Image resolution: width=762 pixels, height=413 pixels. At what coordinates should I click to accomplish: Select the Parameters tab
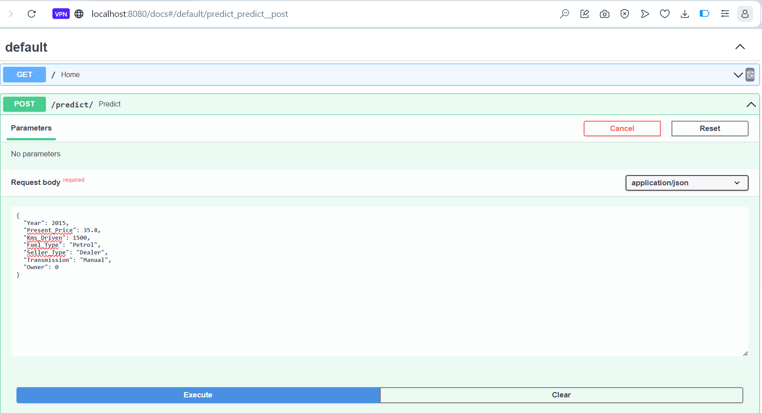coord(31,128)
